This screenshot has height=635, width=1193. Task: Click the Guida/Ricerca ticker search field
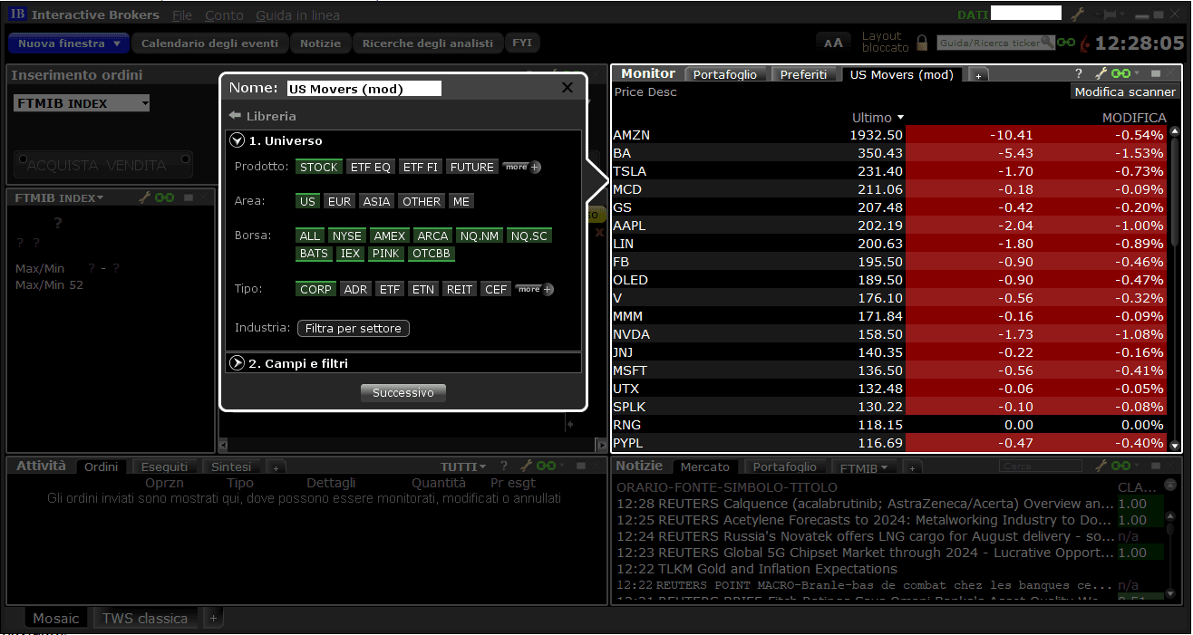995,43
